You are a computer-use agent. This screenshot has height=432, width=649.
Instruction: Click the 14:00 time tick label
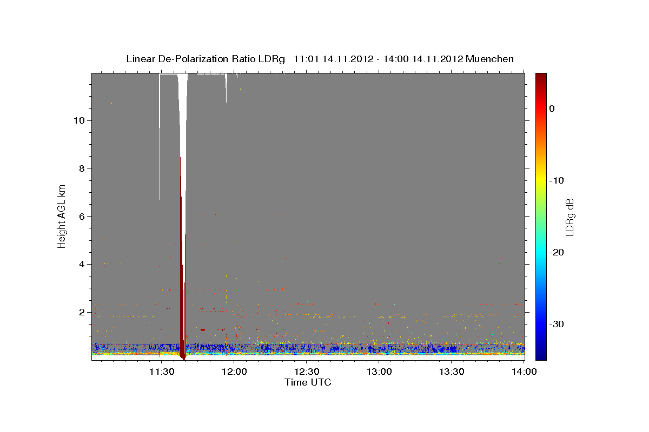click(524, 372)
